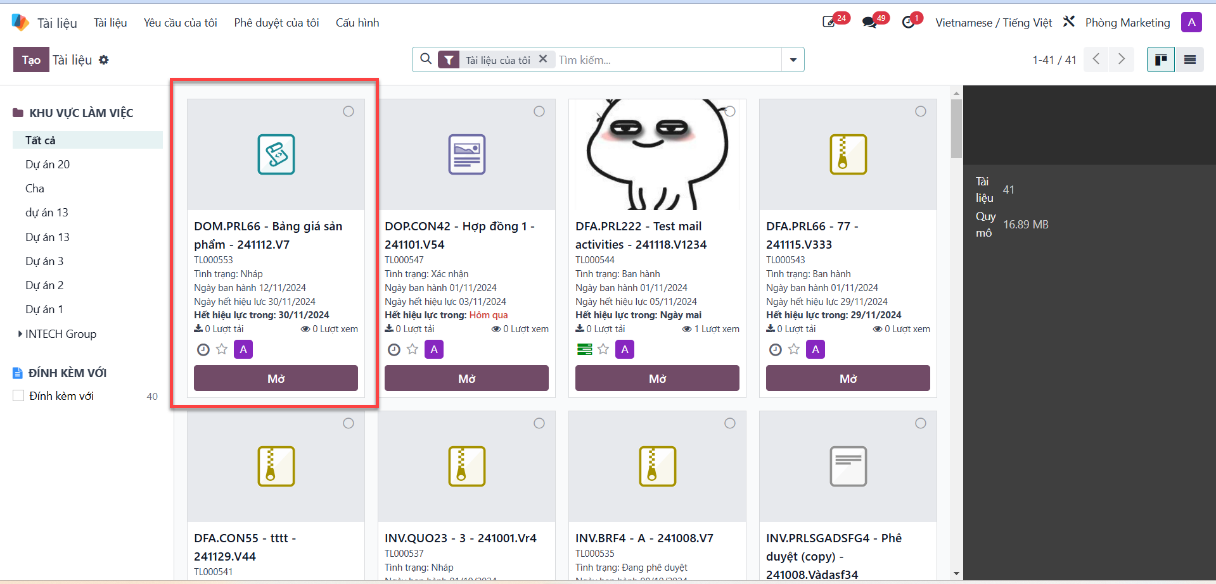The height and width of the screenshot is (584, 1216).
Task: Open 'Yêu cầu của tôi' menu
Action: click(181, 22)
